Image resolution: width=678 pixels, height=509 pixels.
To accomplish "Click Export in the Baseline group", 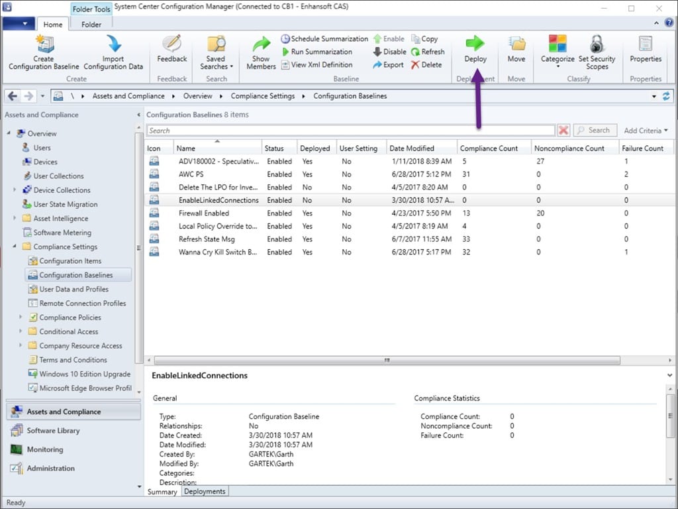I will pos(388,64).
